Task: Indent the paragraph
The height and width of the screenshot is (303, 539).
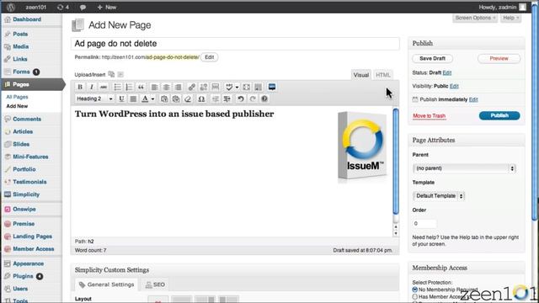Action: coord(227,99)
